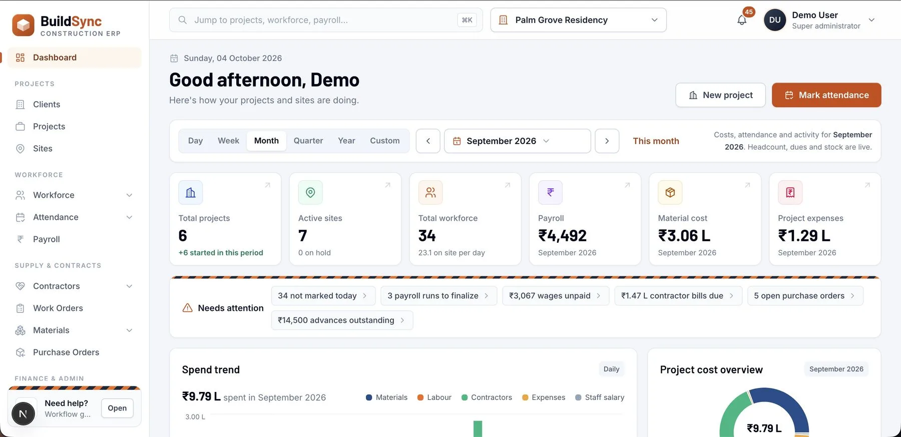Click the DU user avatar
901x437 pixels.
(x=775, y=20)
